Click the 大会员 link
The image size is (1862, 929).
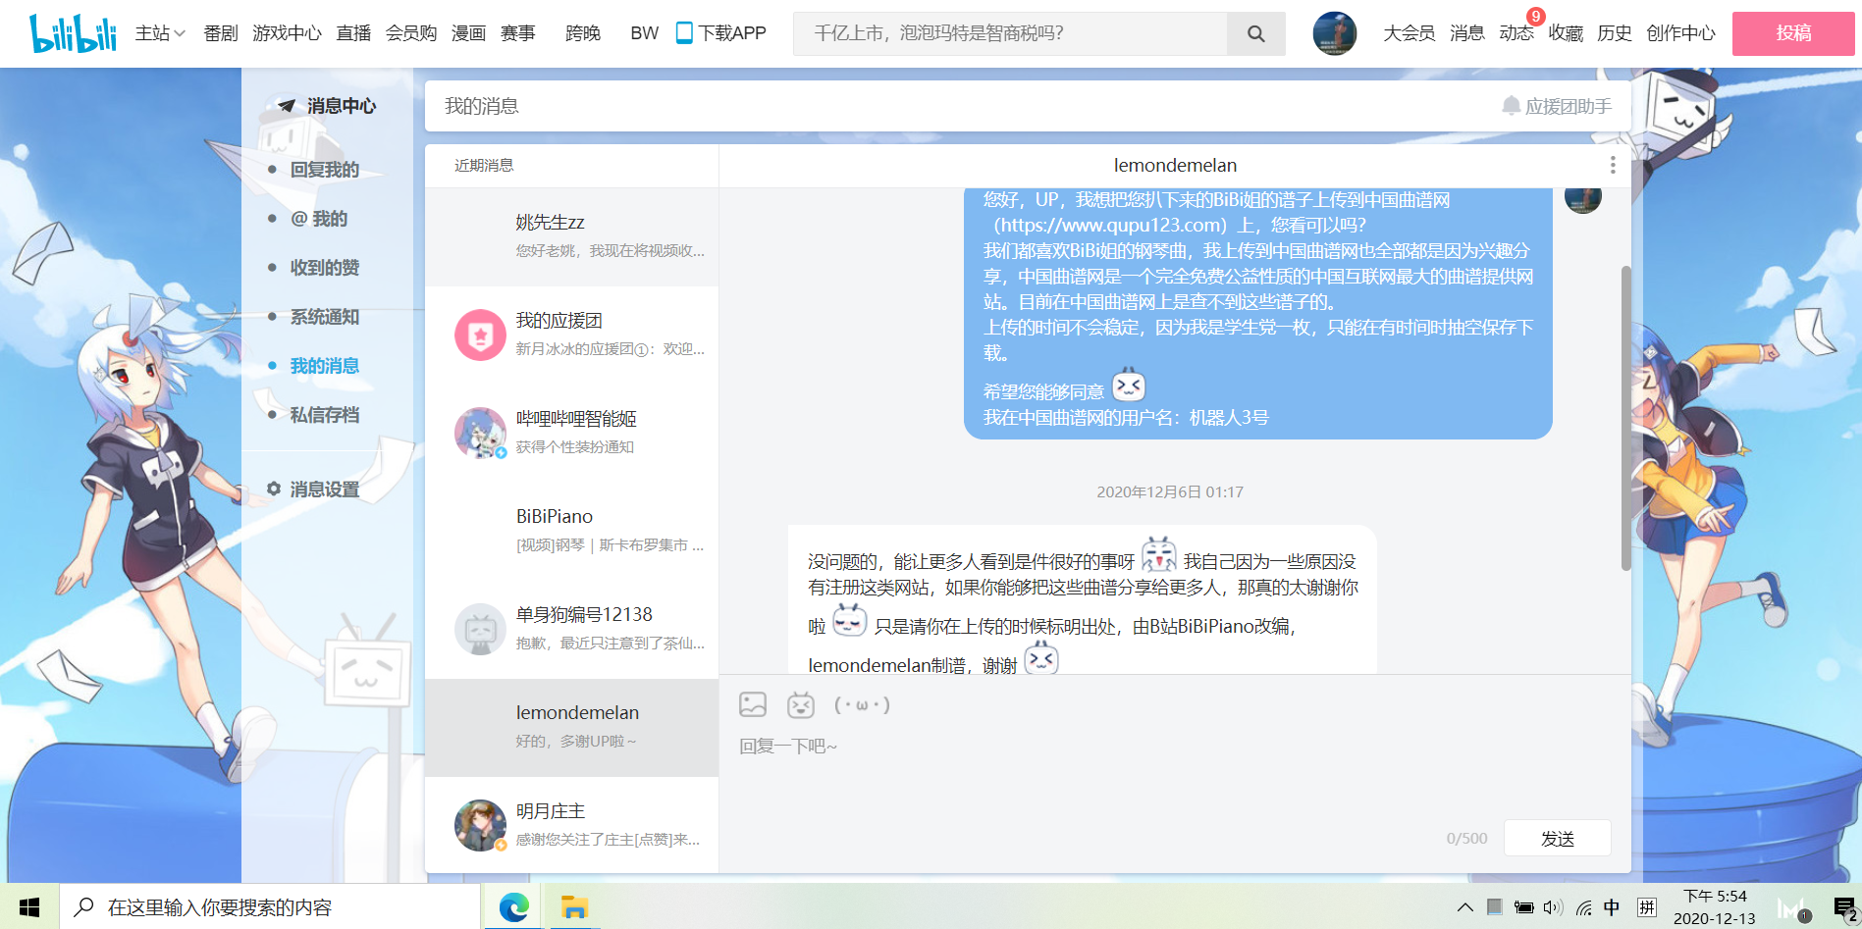[x=1410, y=33]
